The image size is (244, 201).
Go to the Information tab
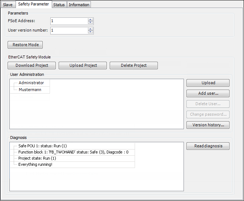(79, 5)
